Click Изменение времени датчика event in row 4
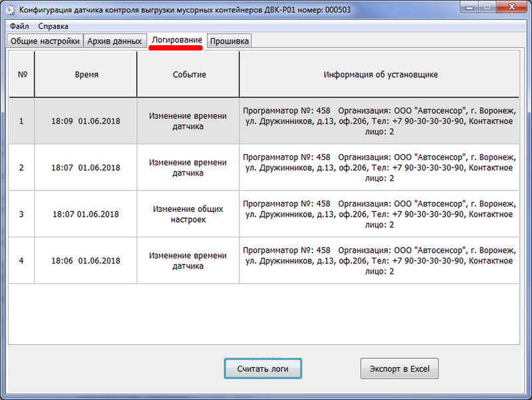The width and height of the screenshot is (532, 400). pos(188,260)
